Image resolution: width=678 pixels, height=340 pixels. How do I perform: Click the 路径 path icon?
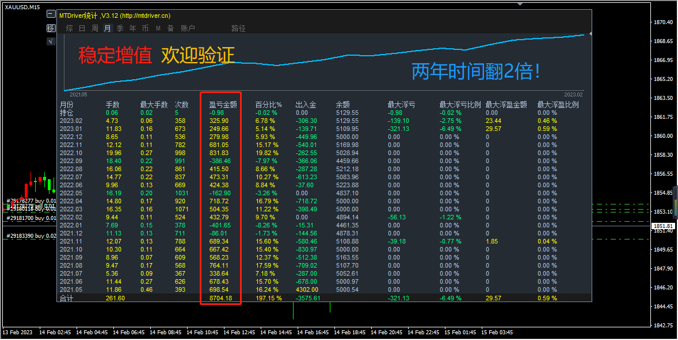pos(238,27)
